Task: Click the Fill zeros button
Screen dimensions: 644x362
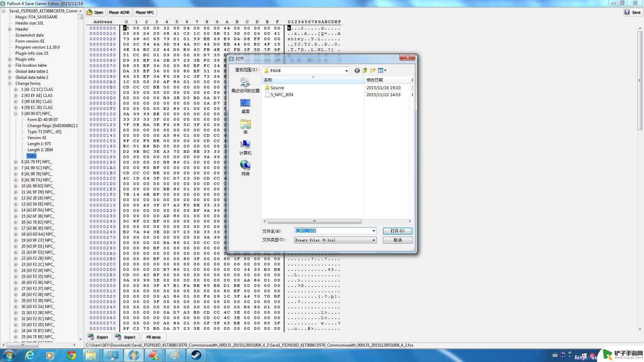Action: pos(153,337)
